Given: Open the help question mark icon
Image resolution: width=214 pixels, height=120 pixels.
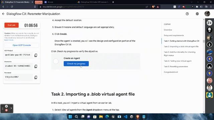Looking at the screenshot, I should pos(187,14).
